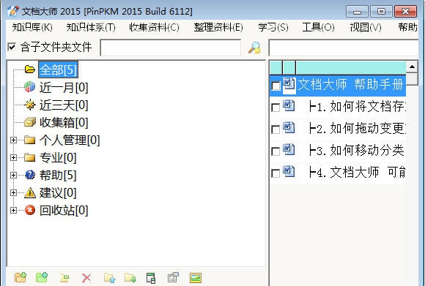The image size is (425, 286).
Task: Click the starburst icon beside 近三天
Action: [x=29, y=105]
